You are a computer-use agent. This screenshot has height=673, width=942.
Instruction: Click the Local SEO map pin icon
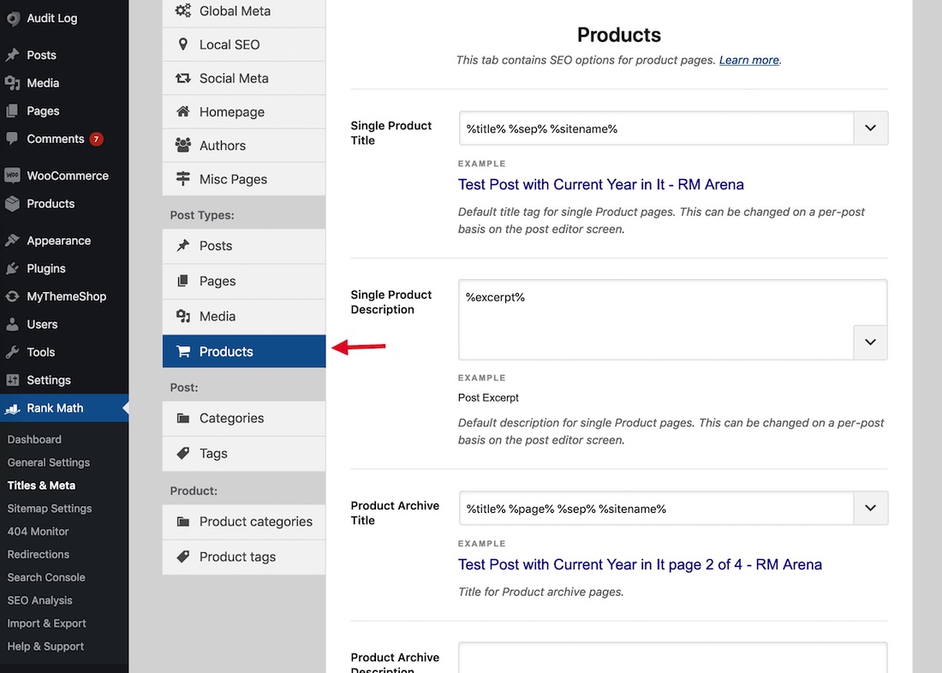click(183, 45)
